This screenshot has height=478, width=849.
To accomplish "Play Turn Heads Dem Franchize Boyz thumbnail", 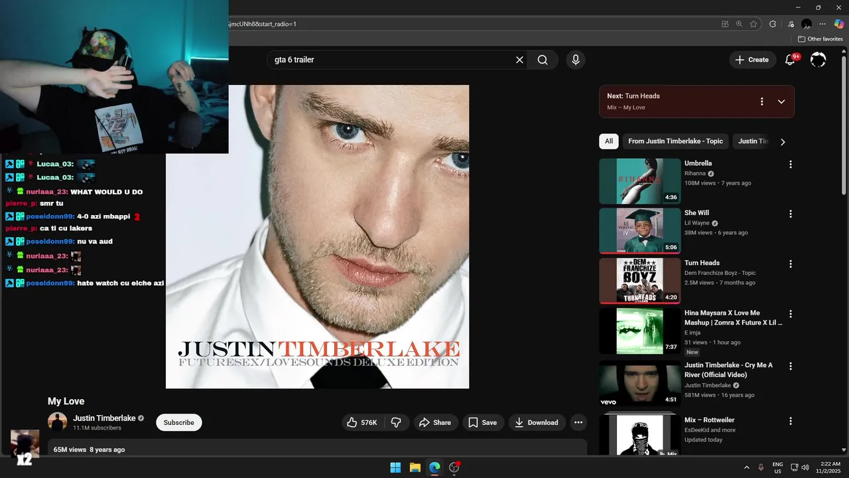I will tap(640, 280).
